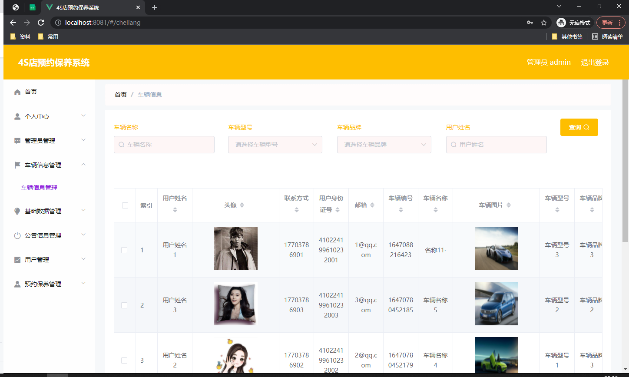Click 退出登录 to log out
629x377 pixels.
[x=595, y=62]
